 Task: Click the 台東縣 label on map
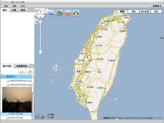pos(100,88)
